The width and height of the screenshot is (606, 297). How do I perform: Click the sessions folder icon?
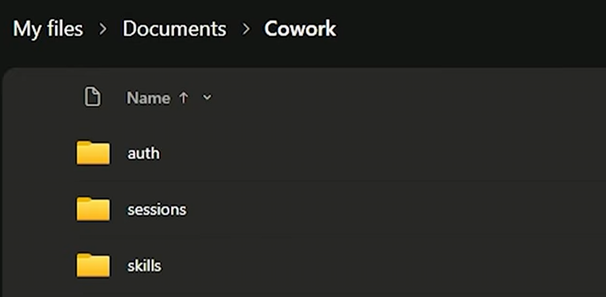coord(93,209)
